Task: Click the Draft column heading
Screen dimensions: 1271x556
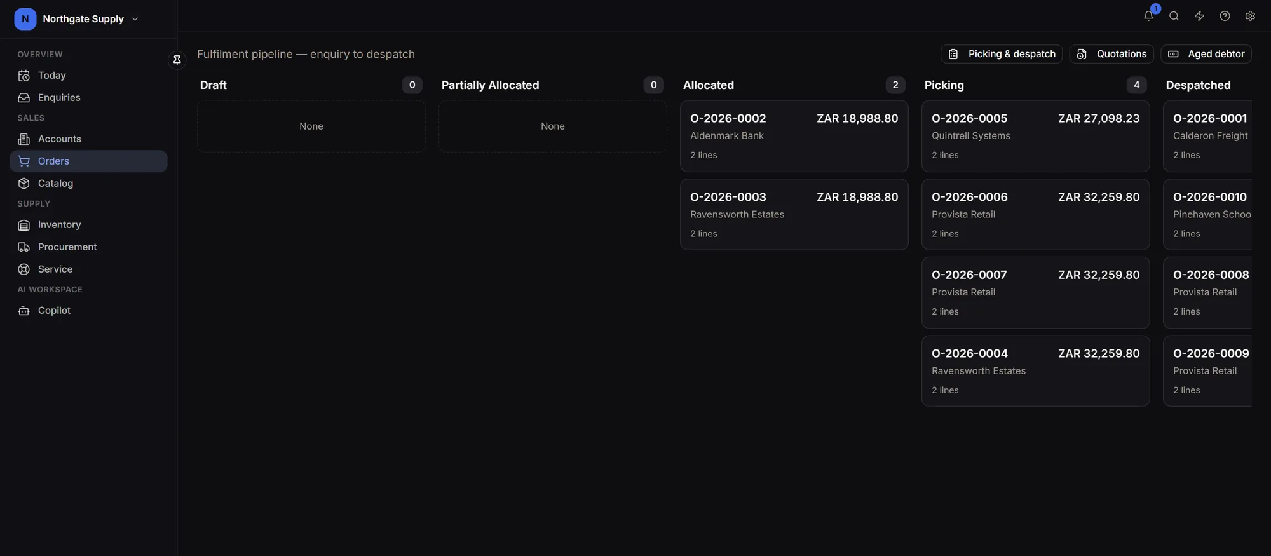Action: pyautogui.click(x=214, y=85)
